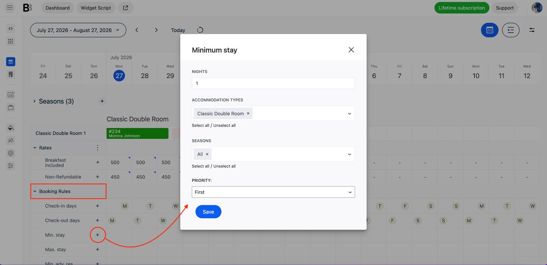Image resolution: width=547 pixels, height=265 pixels.
Task: Edit the Nights input field
Action: pyautogui.click(x=273, y=83)
